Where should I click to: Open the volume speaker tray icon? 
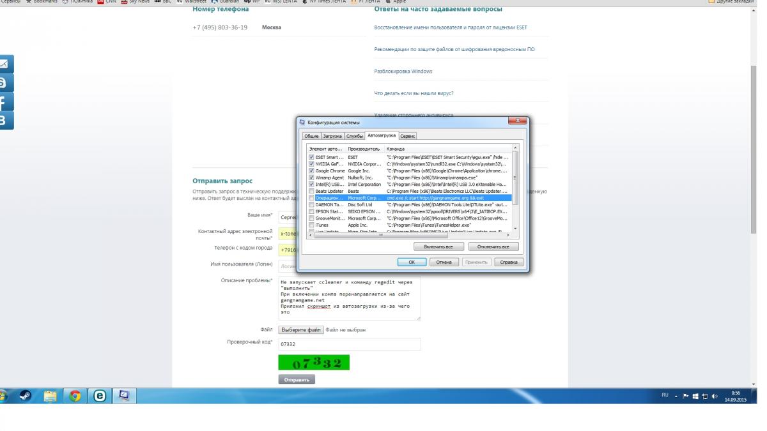(x=715, y=396)
